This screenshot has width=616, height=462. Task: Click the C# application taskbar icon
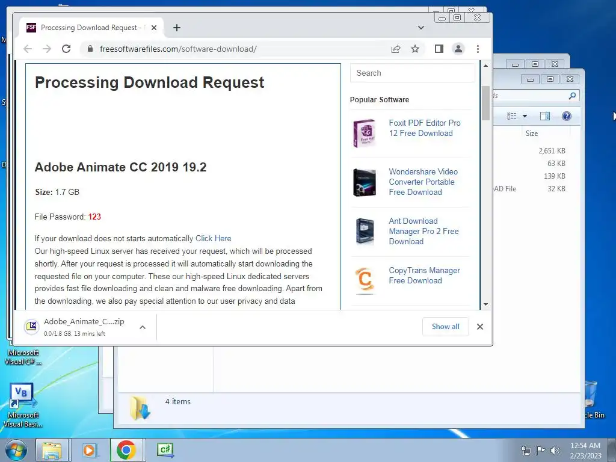coord(164,450)
